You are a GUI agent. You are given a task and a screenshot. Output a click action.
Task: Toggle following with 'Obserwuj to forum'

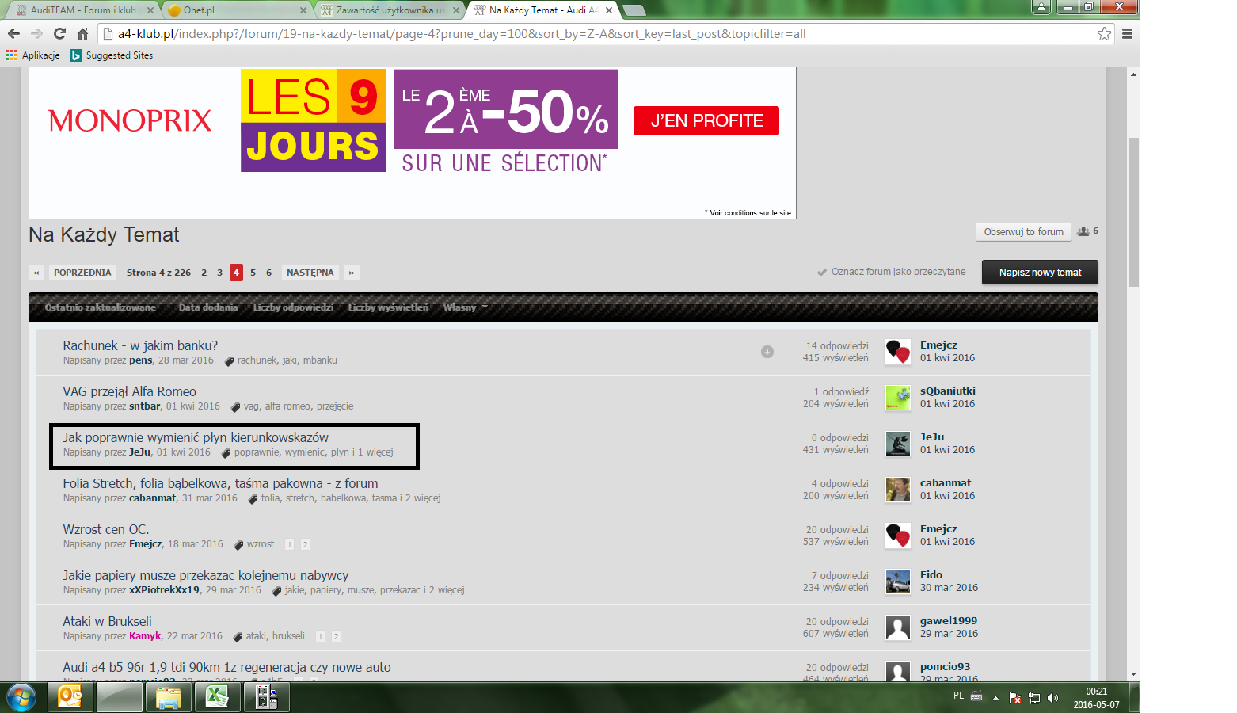click(x=1023, y=231)
